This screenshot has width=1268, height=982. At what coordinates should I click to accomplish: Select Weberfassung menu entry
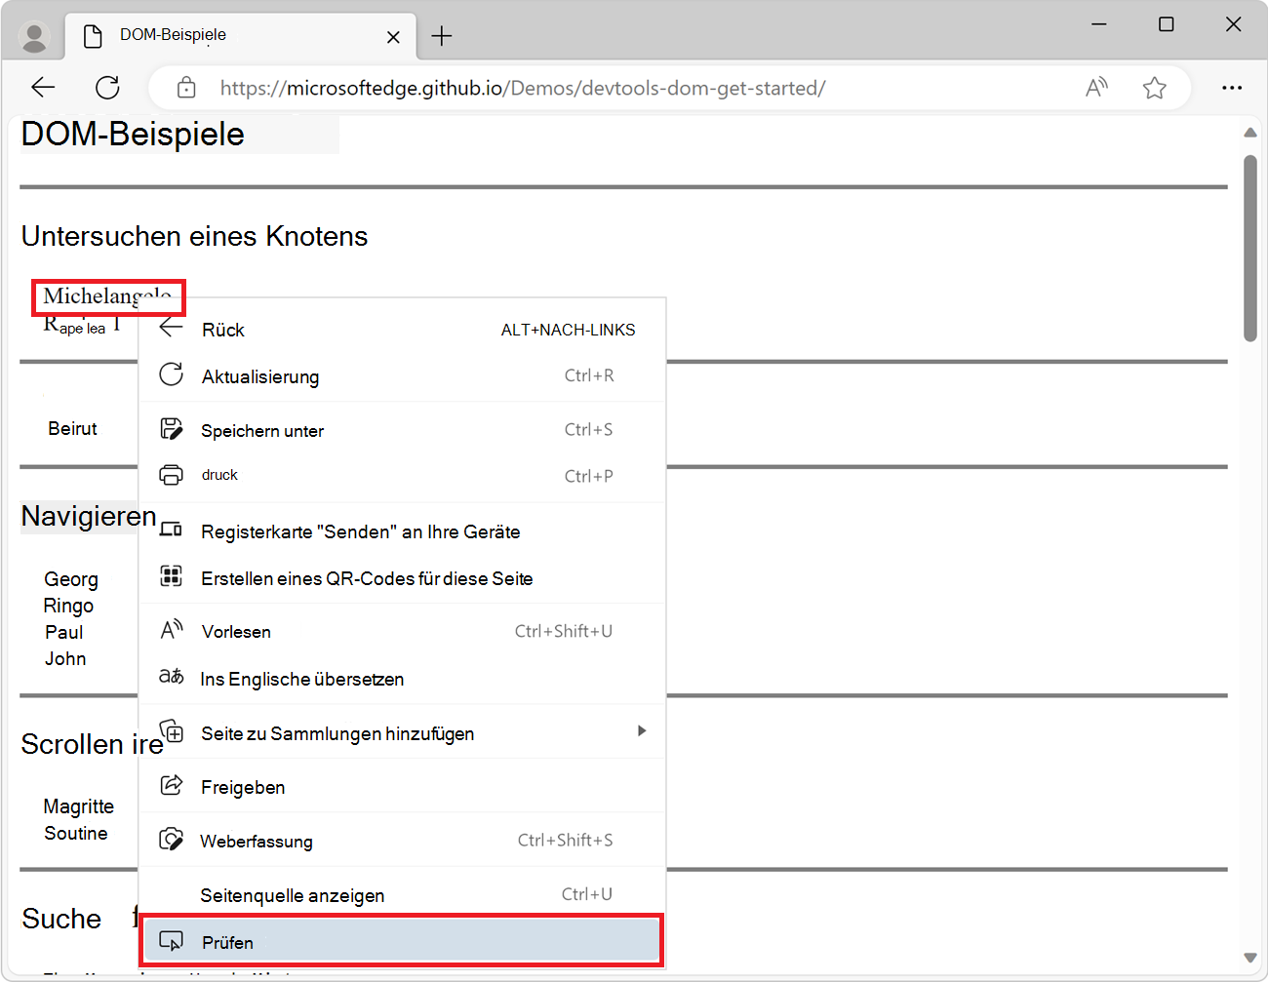[402, 841]
